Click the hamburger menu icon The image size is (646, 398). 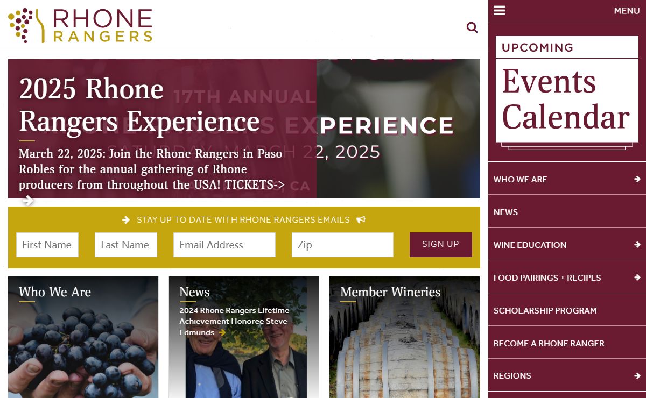click(x=500, y=11)
